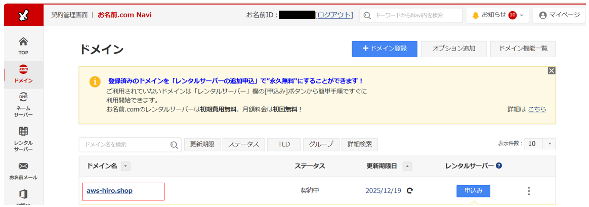Click the 契約中 status text
The height and width of the screenshot is (207, 589).
[x=310, y=190]
